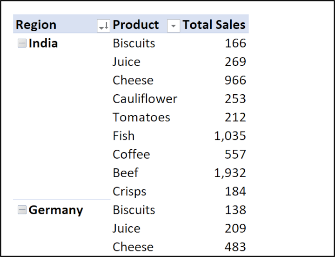Select the Crisps product cell
This screenshot has width=335, height=257.
point(129,192)
